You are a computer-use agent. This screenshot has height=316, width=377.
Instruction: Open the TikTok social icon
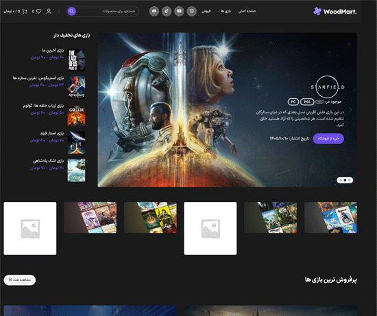click(x=167, y=11)
